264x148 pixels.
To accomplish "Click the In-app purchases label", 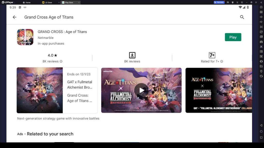I will (x=51, y=43).
